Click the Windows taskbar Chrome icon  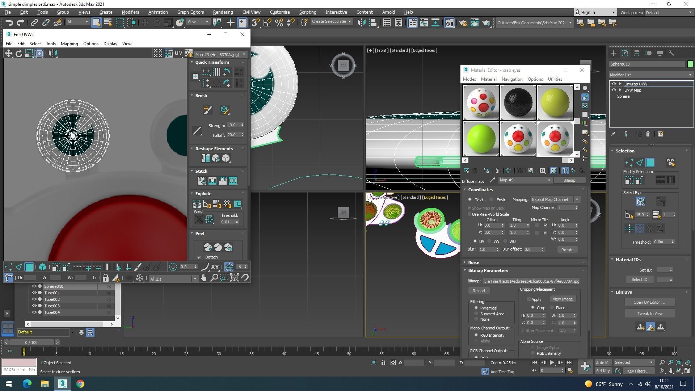[80, 384]
